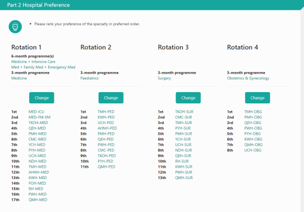Click the lightbulb hint icon
The height and width of the screenshot is (212, 304).
(15, 27)
